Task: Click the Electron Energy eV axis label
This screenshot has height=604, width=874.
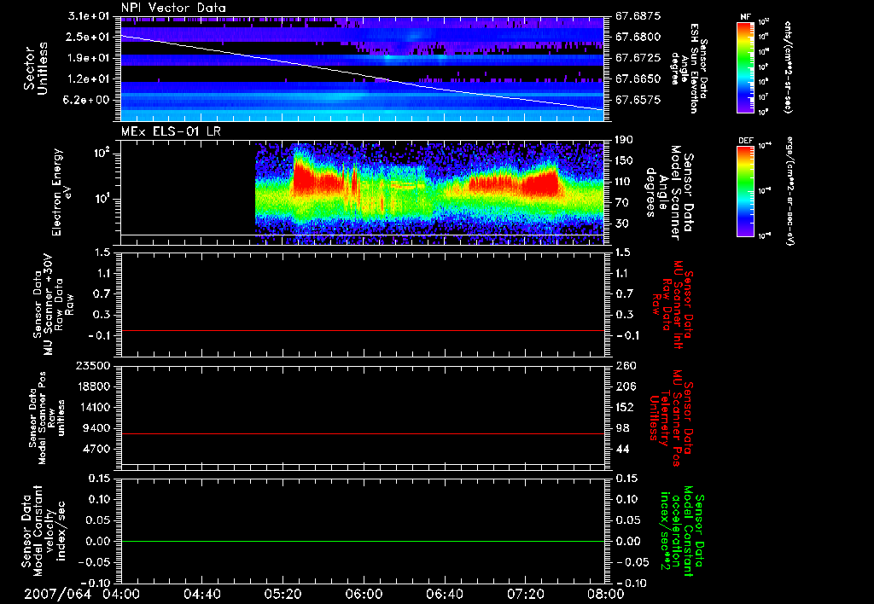Action: click(x=61, y=192)
